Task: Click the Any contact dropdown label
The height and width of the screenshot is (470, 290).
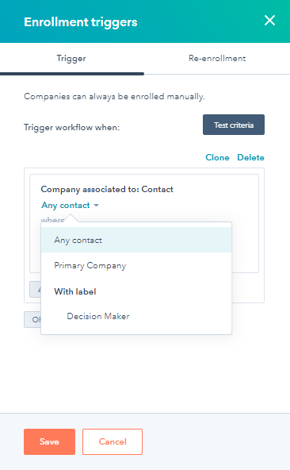Action: [66, 206]
